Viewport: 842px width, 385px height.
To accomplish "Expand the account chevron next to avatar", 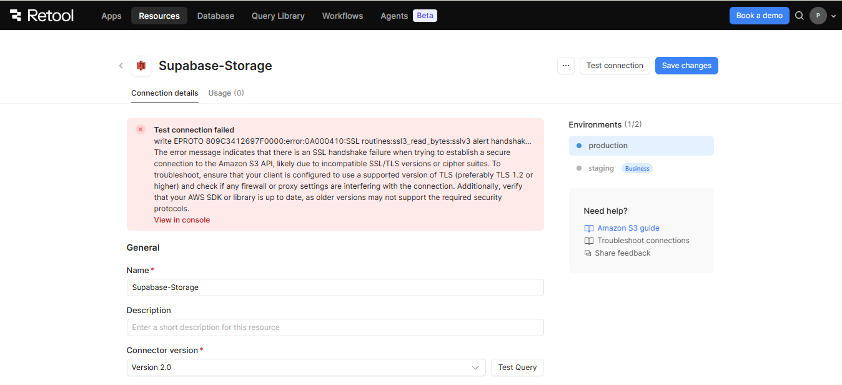I will click(x=833, y=16).
